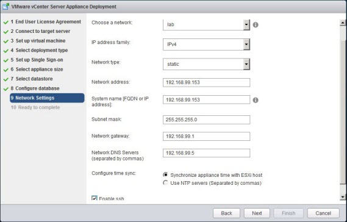Click the IP address family label
347x222 pixels.
click(x=111, y=42)
